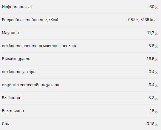
Task: Click the 'Въглехидрати' row label
Action: click(x=16, y=59)
